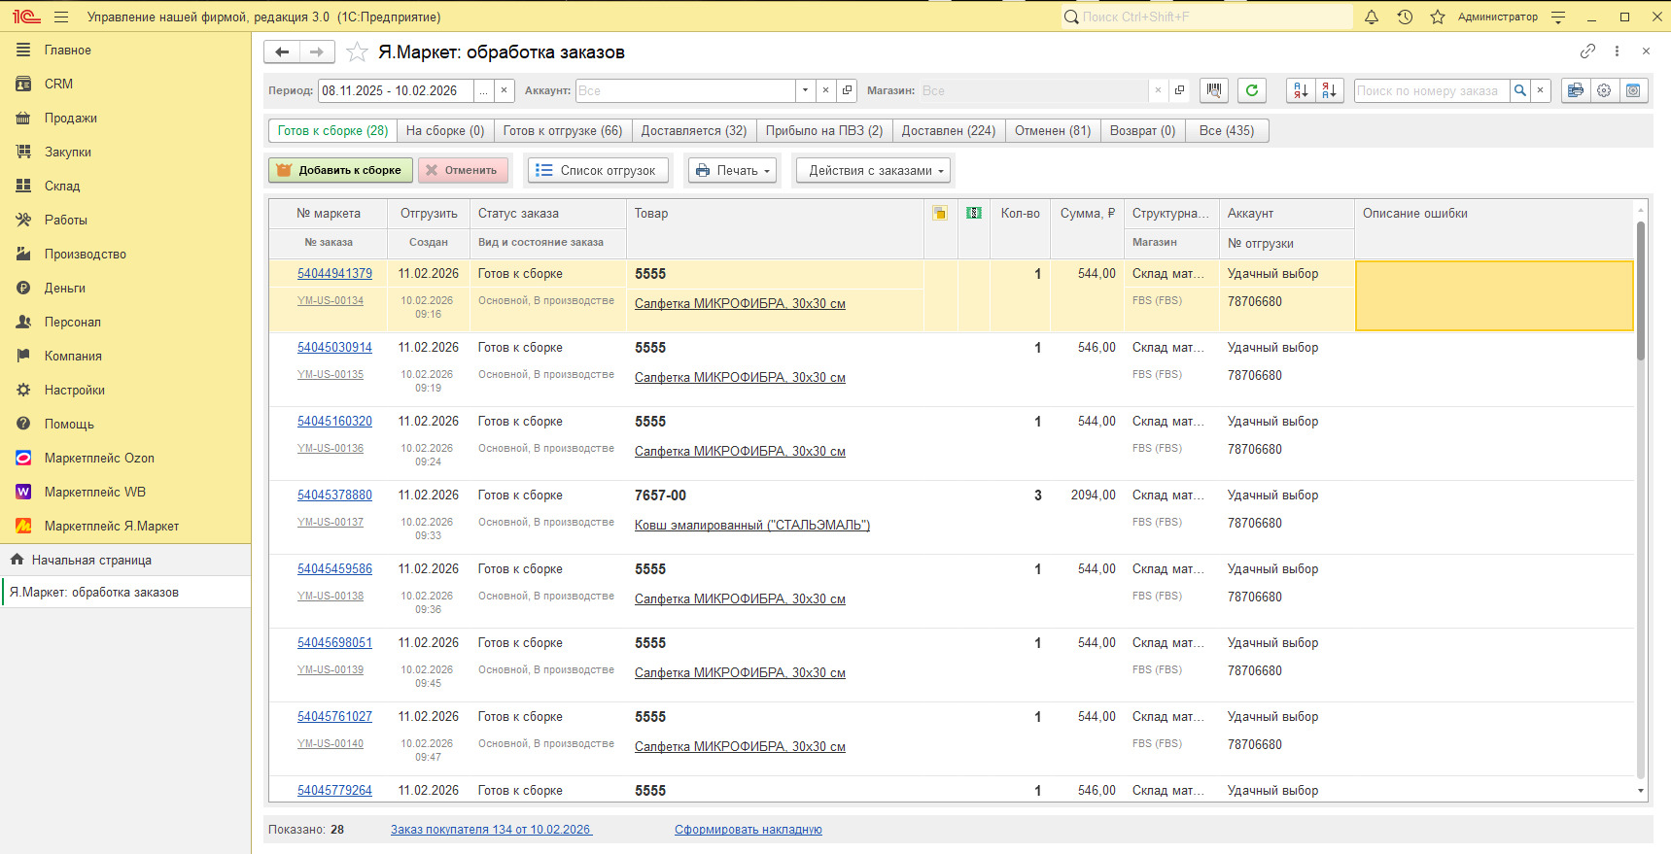Open the Печать dropdown menu
1671x854 pixels.
[734, 170]
